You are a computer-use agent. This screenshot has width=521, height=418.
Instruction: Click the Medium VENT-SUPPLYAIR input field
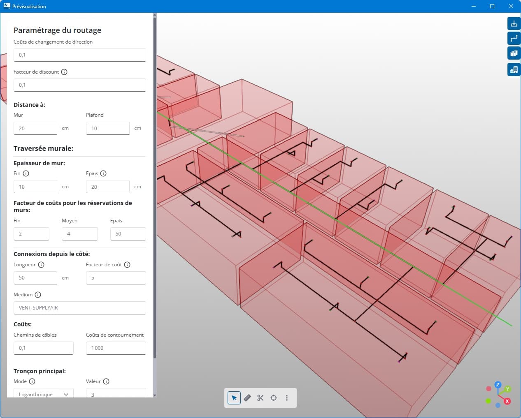(80, 308)
